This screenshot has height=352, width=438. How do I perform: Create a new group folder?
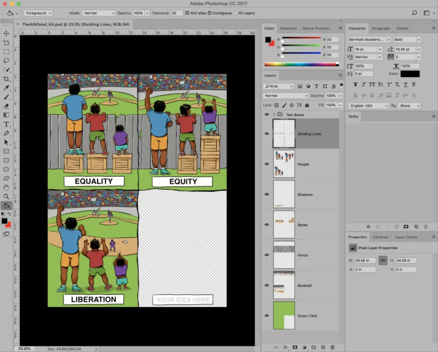314,347
